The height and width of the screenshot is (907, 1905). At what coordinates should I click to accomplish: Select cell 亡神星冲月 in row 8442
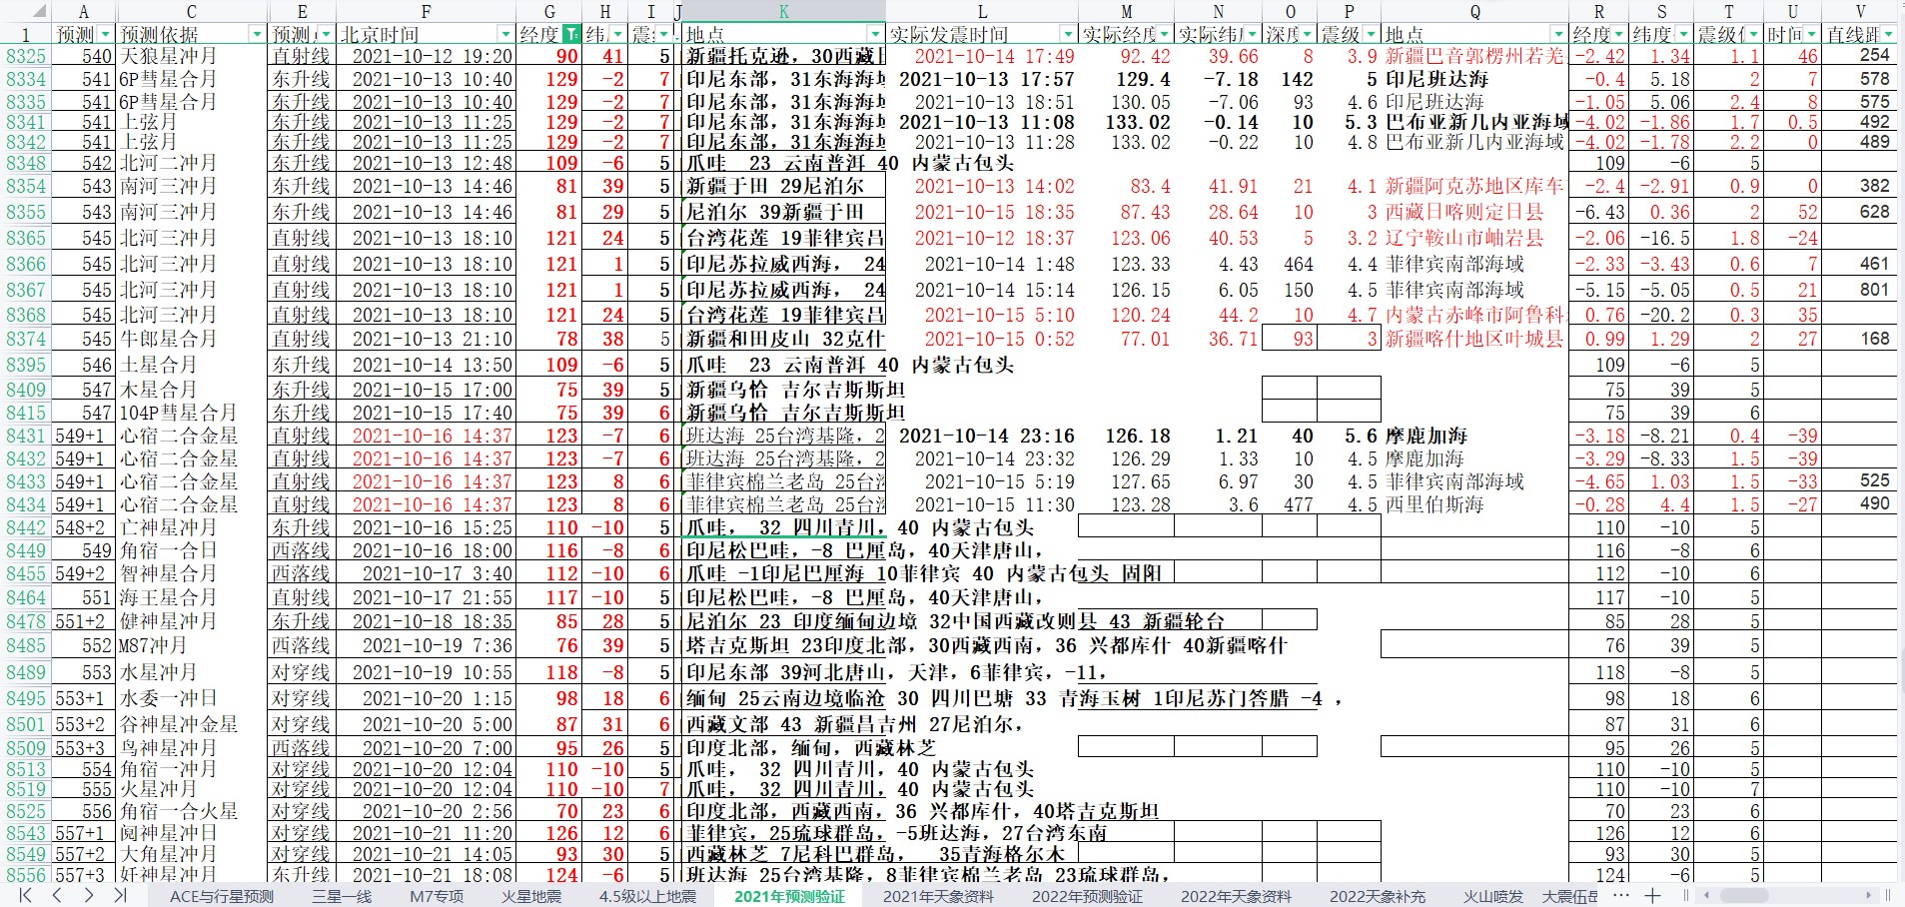[x=192, y=527]
